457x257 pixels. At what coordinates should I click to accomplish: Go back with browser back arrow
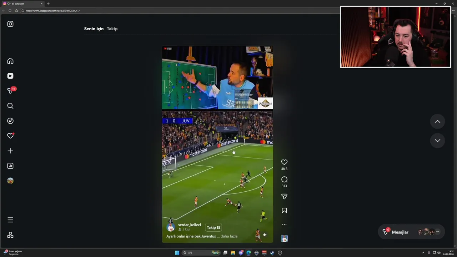[4, 11]
